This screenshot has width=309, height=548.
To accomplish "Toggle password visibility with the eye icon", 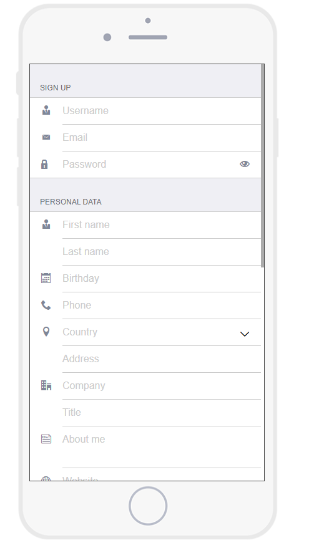I will pyautogui.click(x=245, y=164).
